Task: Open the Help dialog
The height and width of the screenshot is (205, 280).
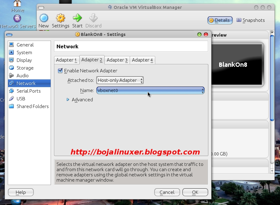Action: 20,192
